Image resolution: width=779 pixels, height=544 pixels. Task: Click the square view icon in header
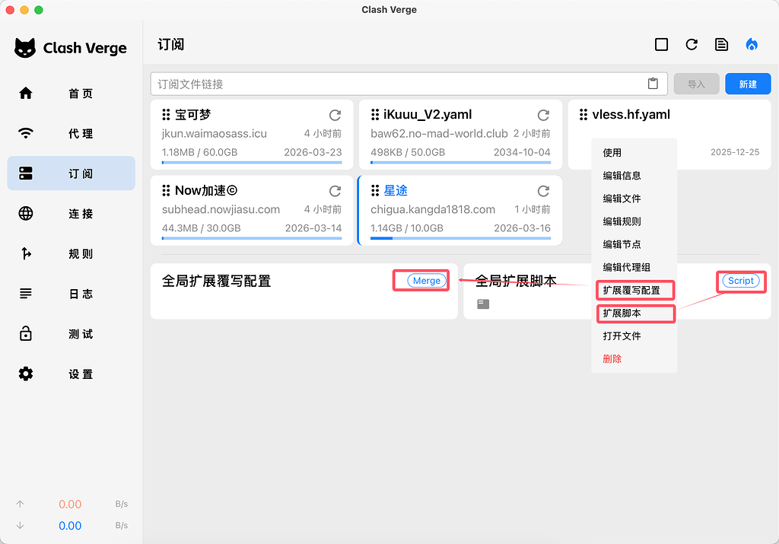661,45
